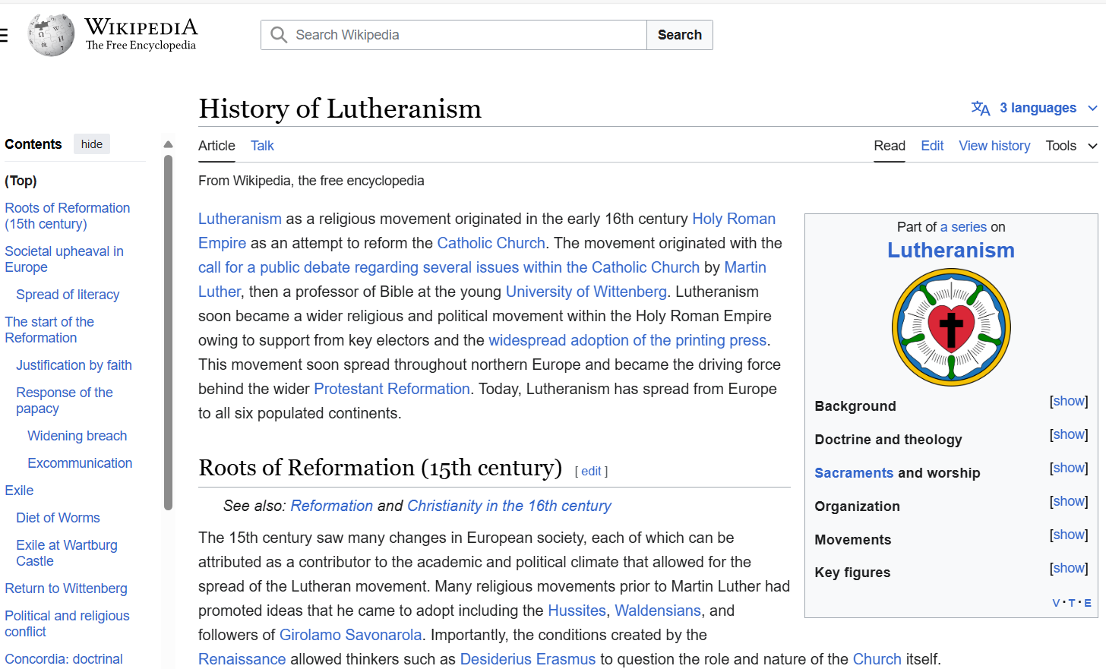Open the Edit tab
The height and width of the screenshot is (669, 1106).
932,146
